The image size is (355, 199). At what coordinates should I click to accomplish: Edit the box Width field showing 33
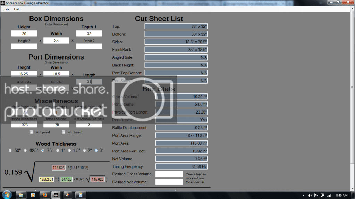click(x=56, y=40)
